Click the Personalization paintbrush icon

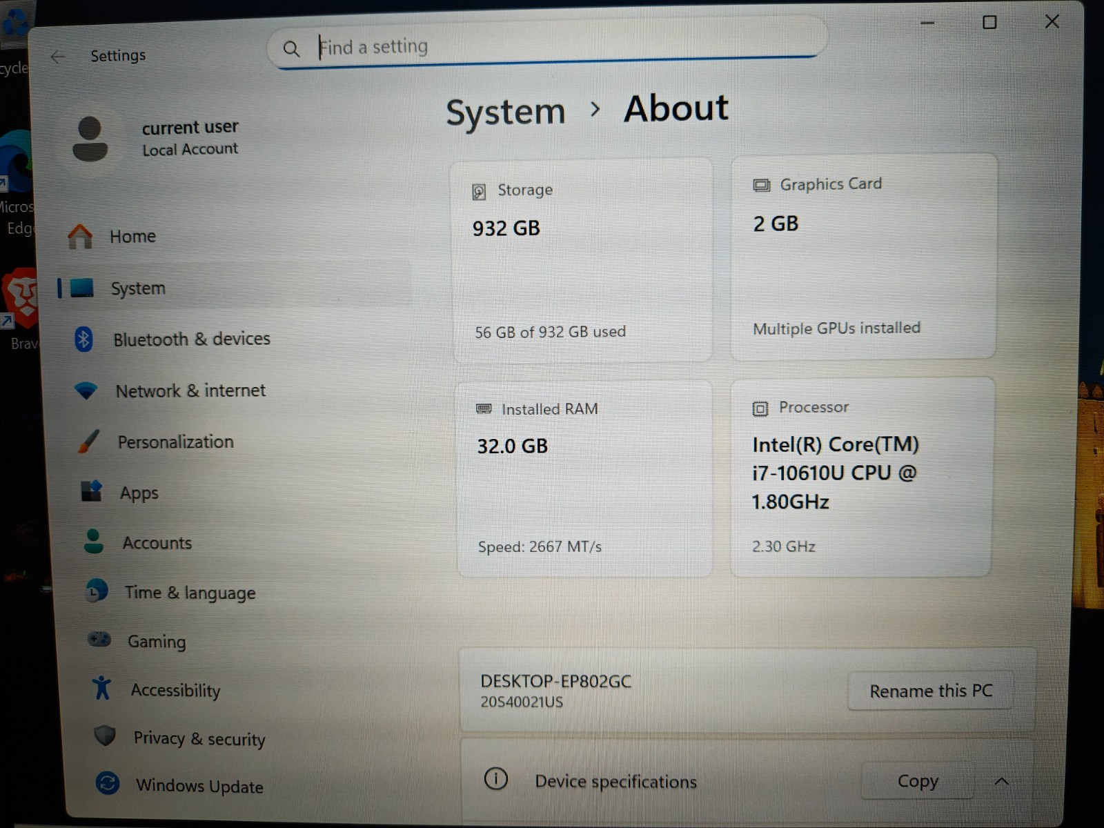tap(89, 442)
